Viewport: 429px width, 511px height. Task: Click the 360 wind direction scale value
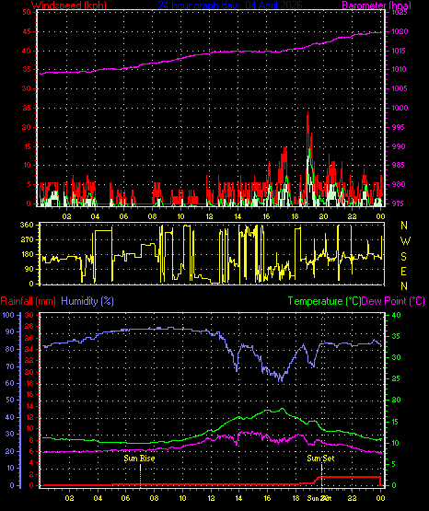point(27,225)
